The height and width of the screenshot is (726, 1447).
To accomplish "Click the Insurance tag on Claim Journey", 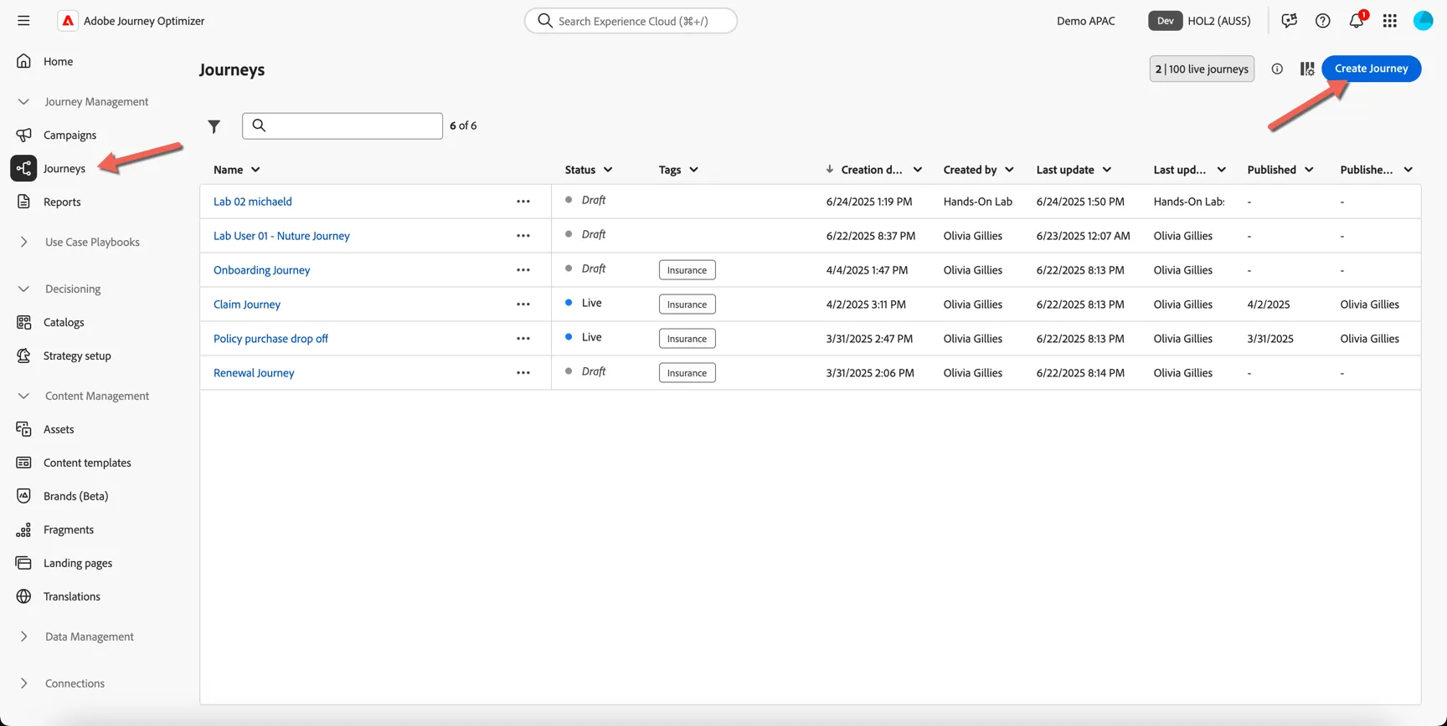I will point(687,304).
